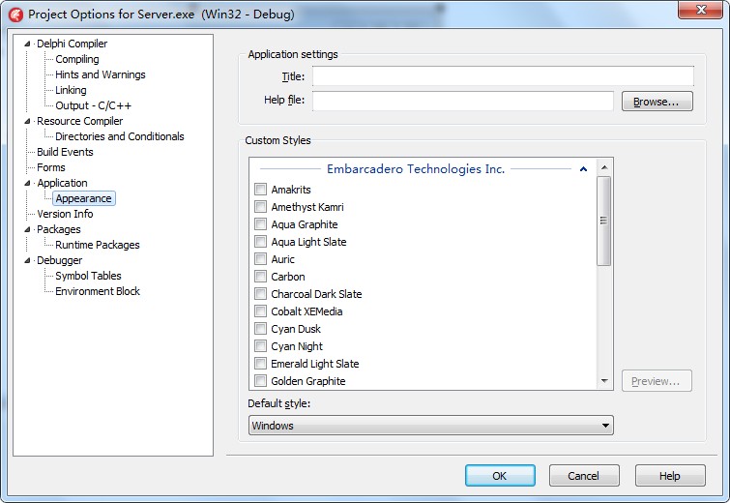Check the Carbon style option
730x503 pixels.
(x=260, y=277)
